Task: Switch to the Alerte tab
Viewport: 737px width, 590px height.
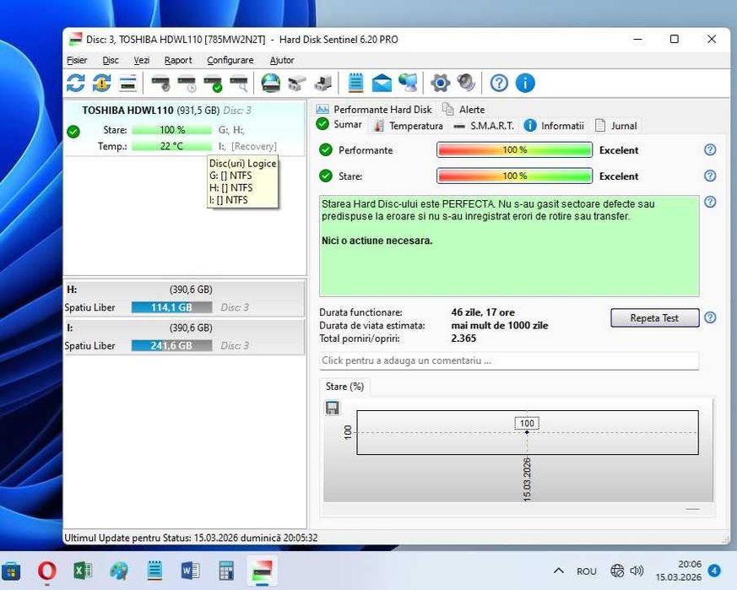Action: (464, 110)
